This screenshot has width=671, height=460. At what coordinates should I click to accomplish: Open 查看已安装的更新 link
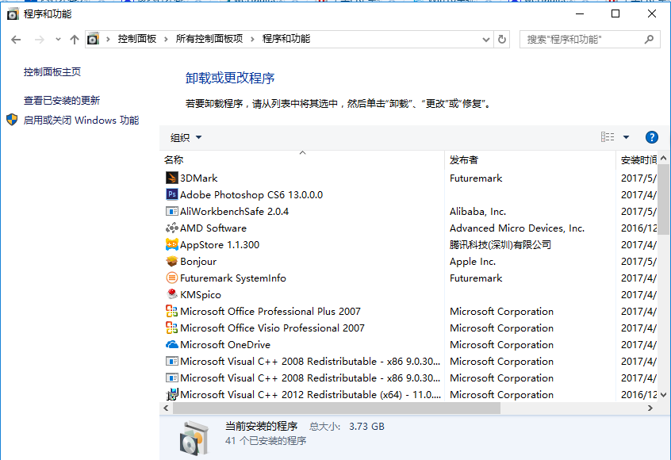click(x=62, y=100)
